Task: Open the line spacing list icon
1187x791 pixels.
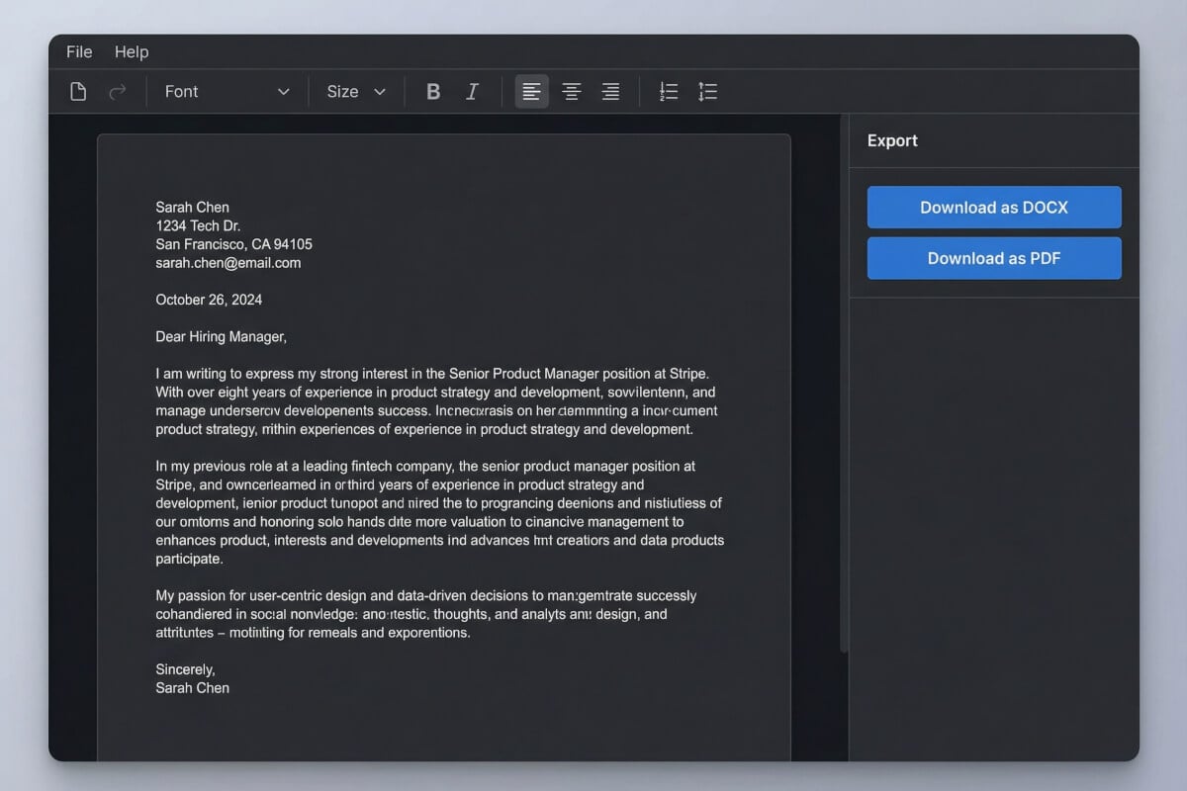Action: 707,92
